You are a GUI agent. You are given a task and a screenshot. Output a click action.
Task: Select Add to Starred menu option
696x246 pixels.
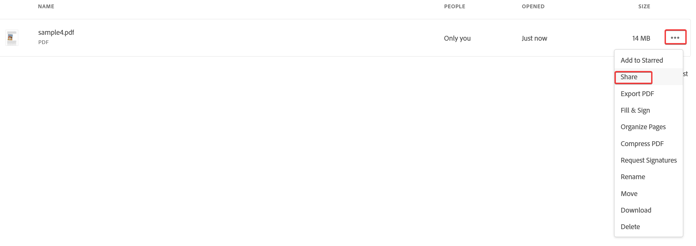[641, 60]
